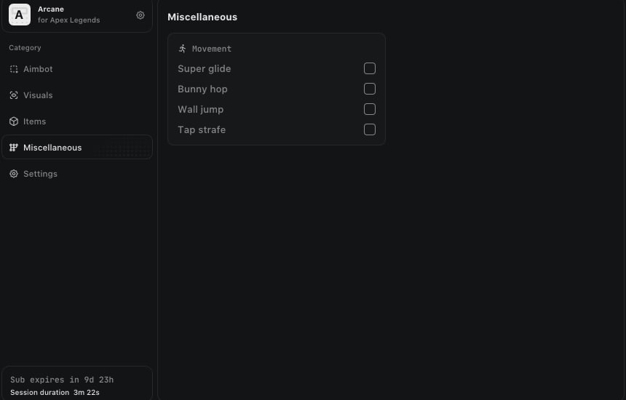Image resolution: width=626 pixels, height=400 pixels.
Task: Click the "for Apex Legends" subtitle
Action: [x=68, y=20]
